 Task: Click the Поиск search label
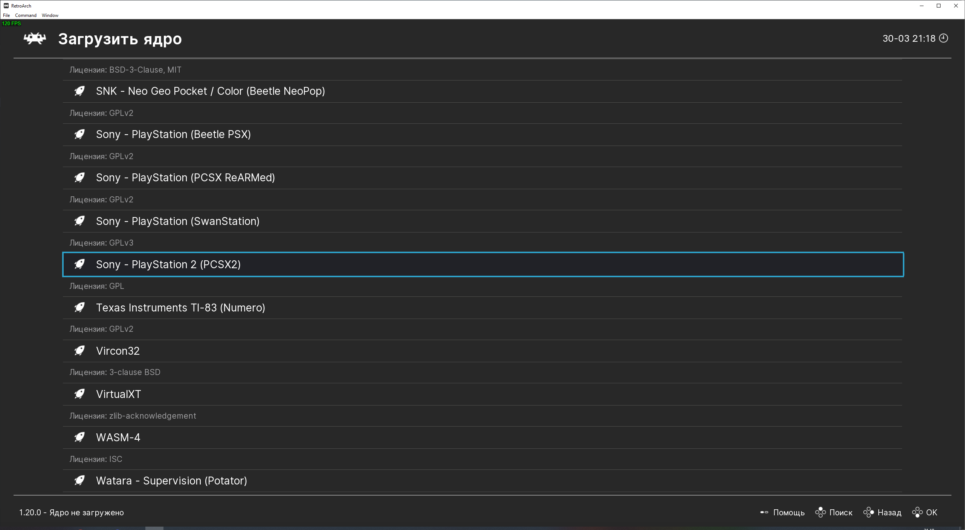pos(841,513)
